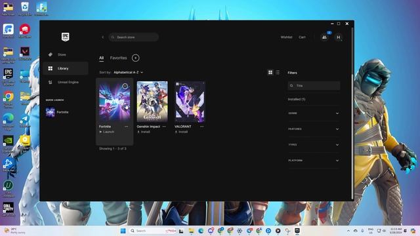This screenshot has height=236, width=420.
Task: Expand the Types filter section
Action: [314, 145]
